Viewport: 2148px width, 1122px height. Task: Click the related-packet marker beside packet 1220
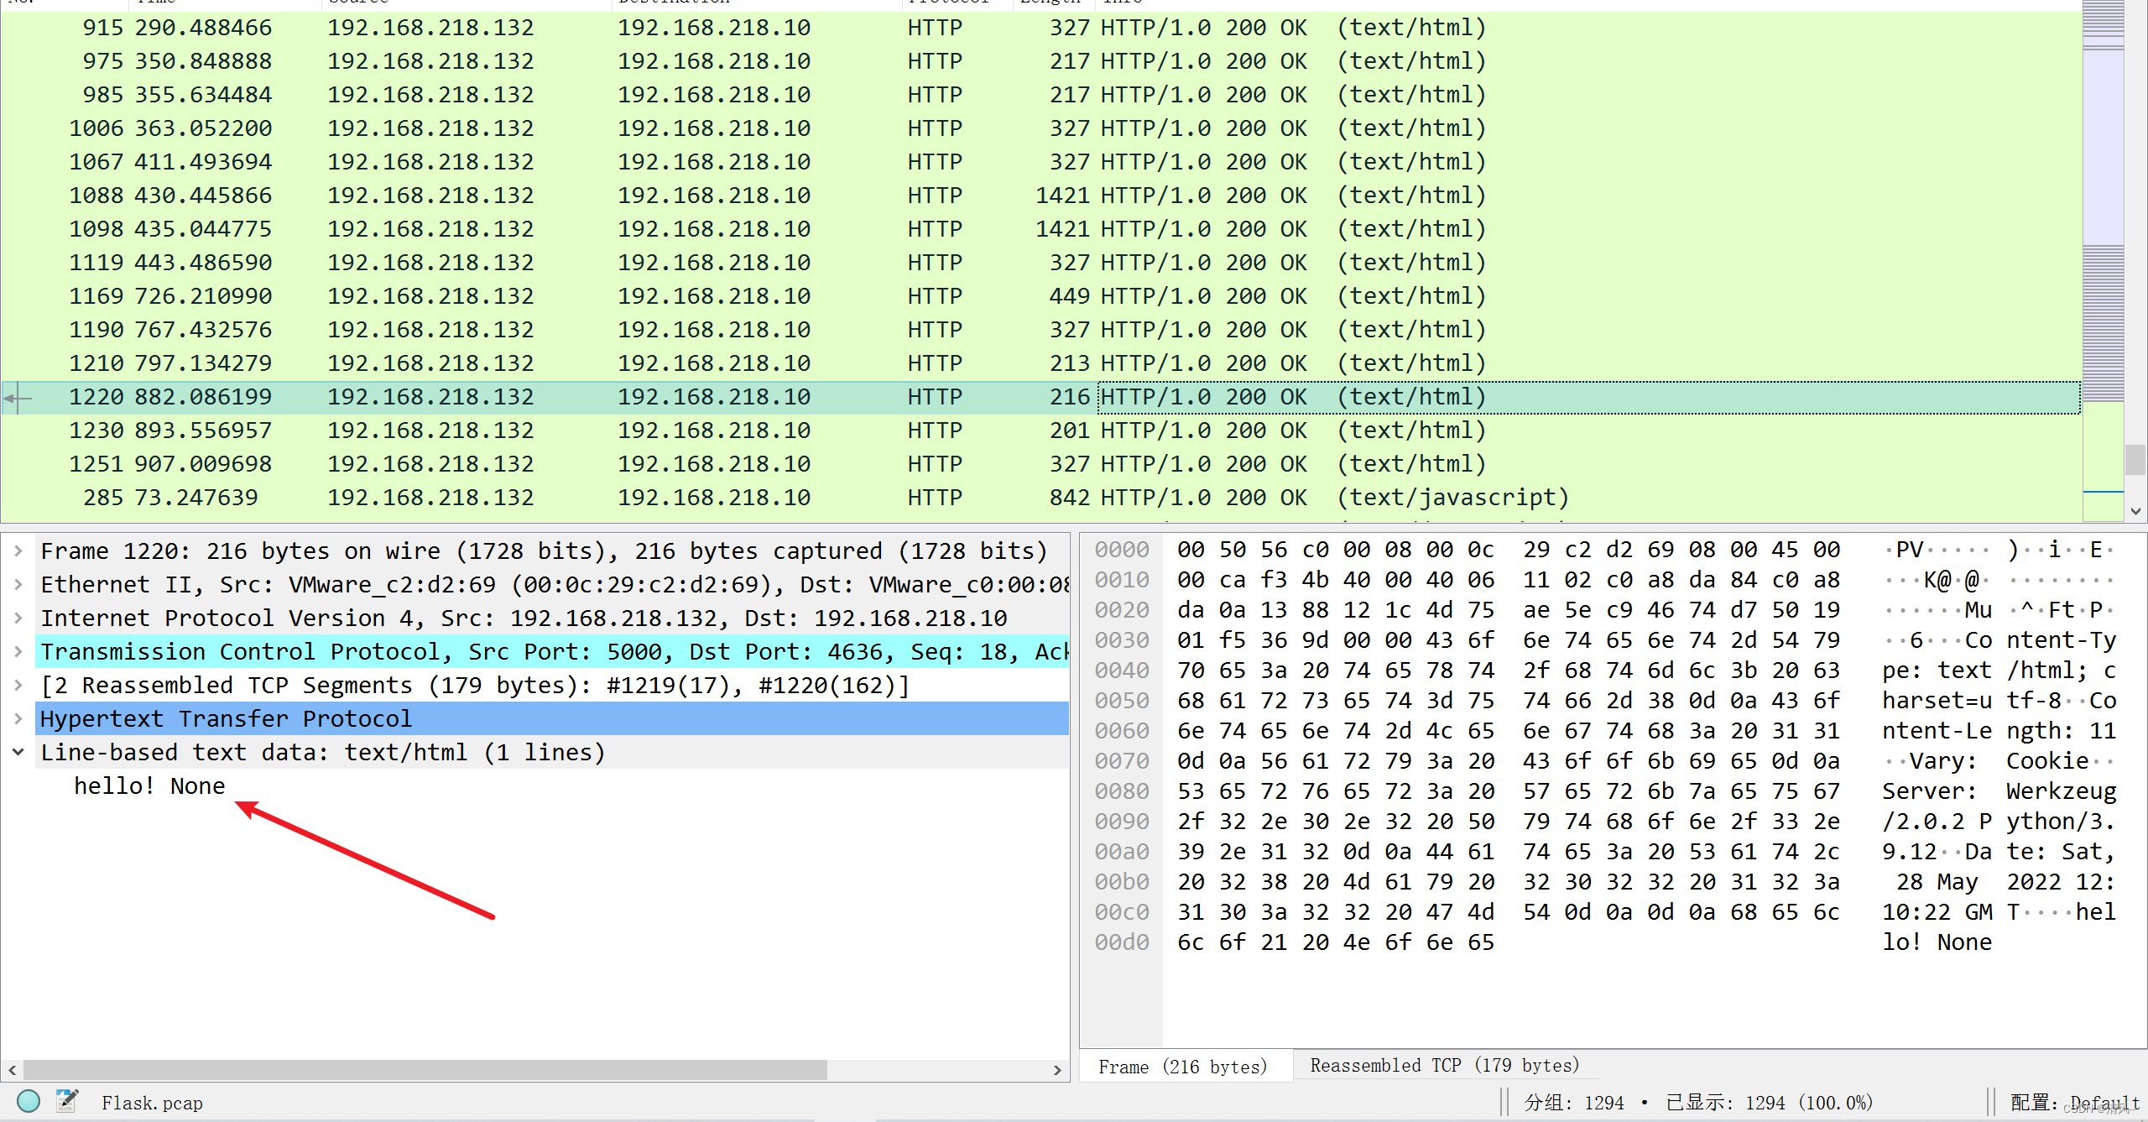[x=17, y=398]
